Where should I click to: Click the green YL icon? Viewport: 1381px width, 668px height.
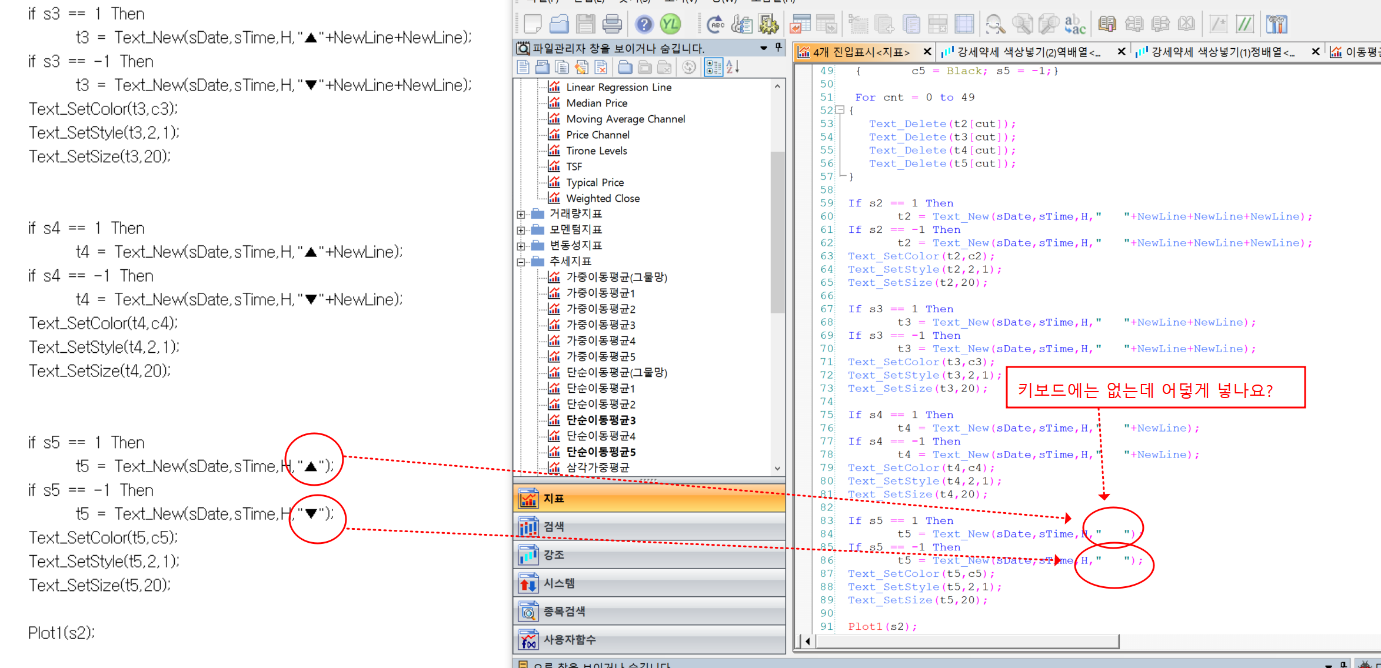pyautogui.click(x=670, y=24)
